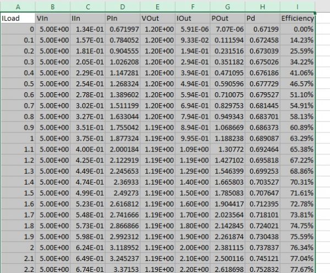
Task: Click the POut cell showing 7.07E-06
Action: 228,29
